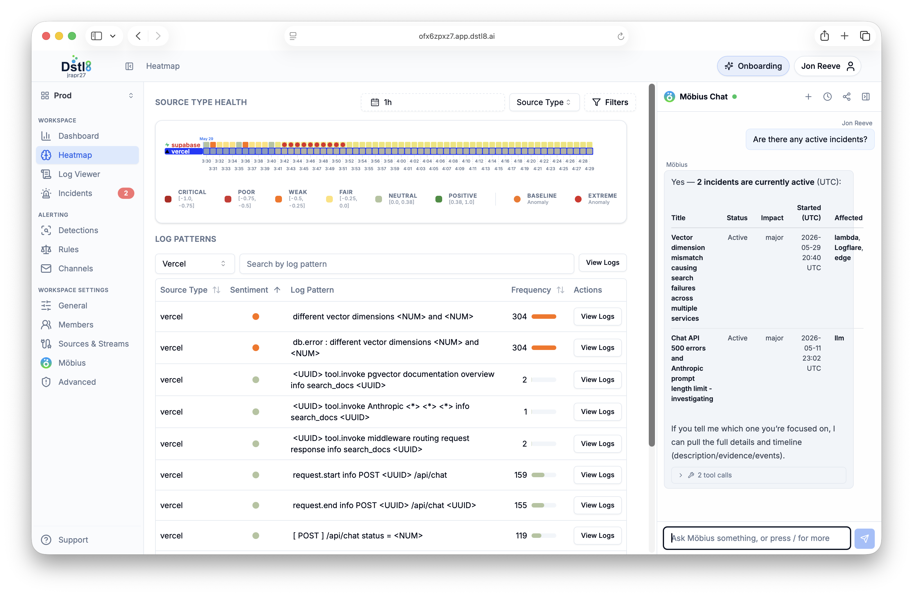Open a new tab with plus icon
This screenshot has height=596, width=913.
click(x=844, y=36)
